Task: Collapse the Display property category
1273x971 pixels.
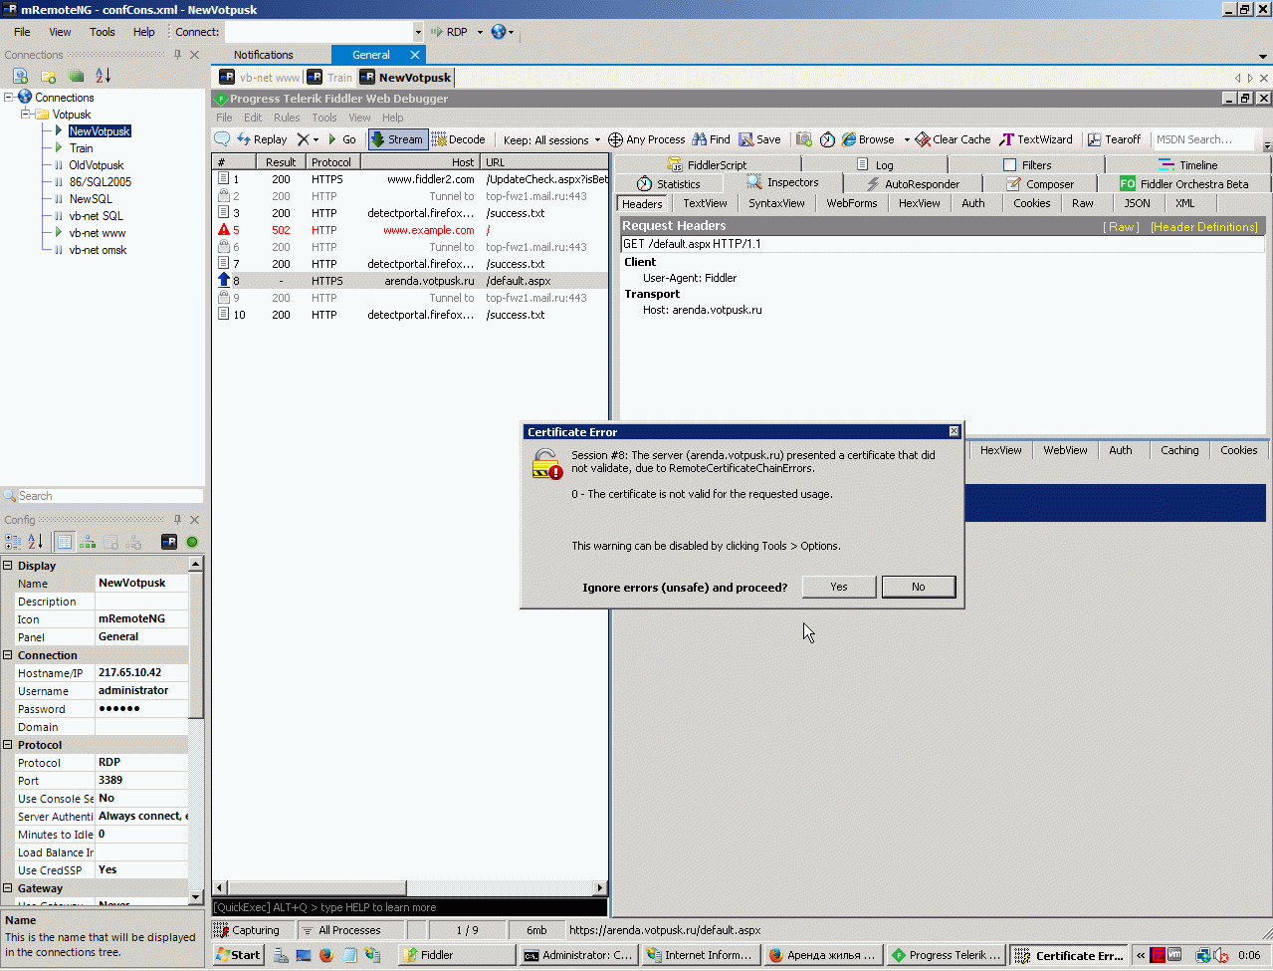Action: coord(8,566)
